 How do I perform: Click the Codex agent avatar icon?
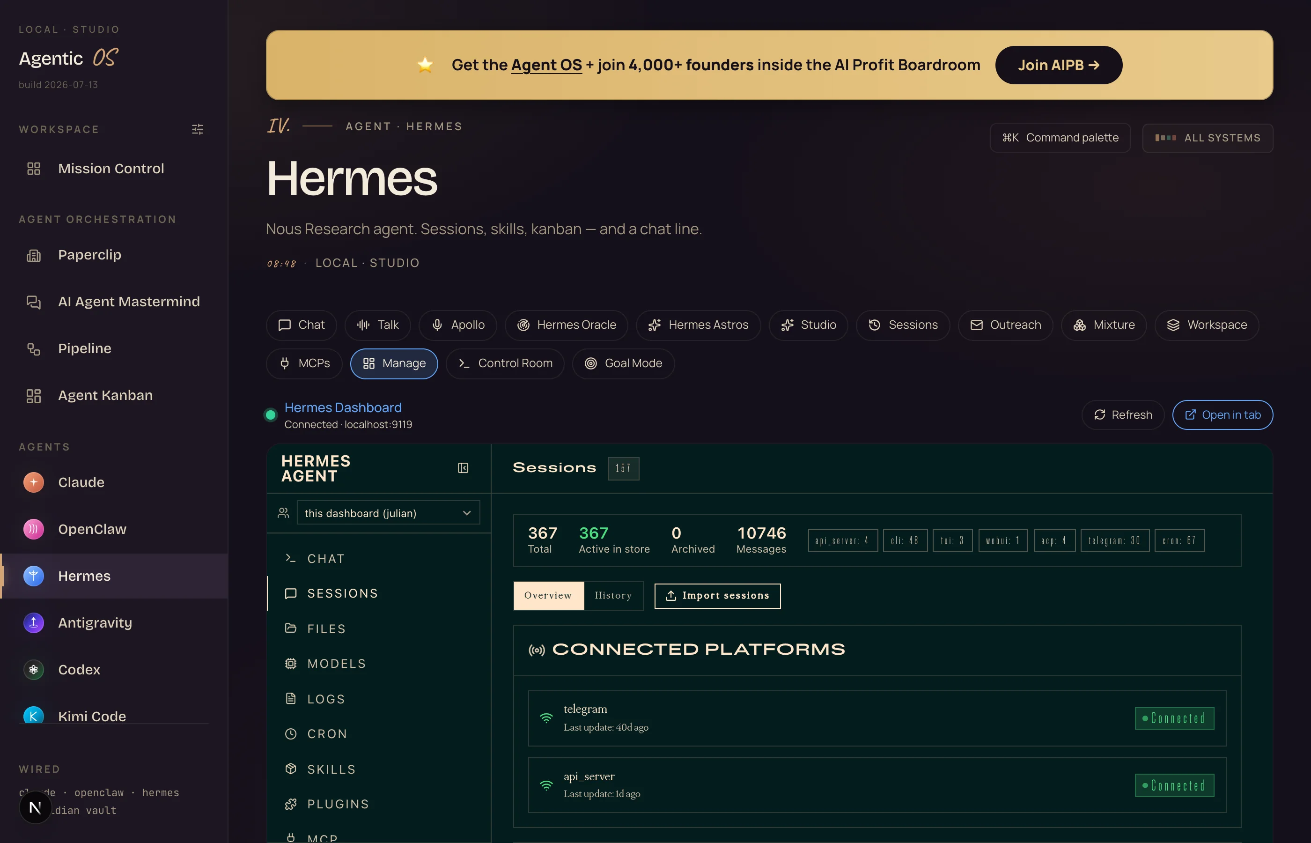[x=33, y=669]
